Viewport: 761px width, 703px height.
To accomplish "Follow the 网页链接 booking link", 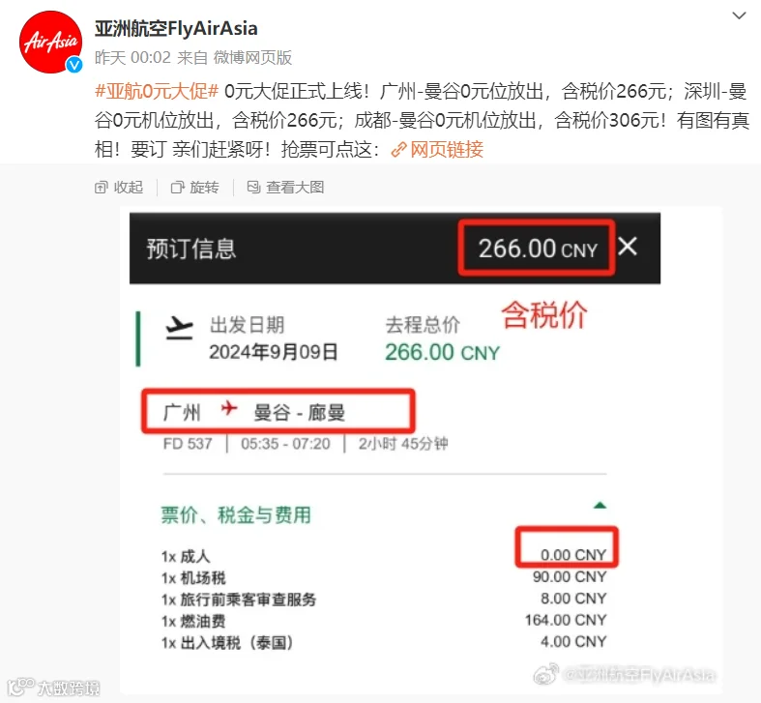I will [x=447, y=149].
